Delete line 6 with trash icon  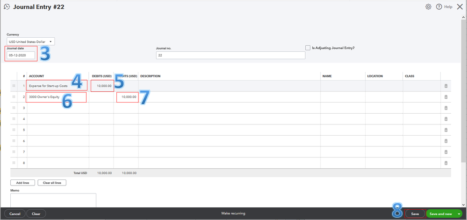(446, 141)
